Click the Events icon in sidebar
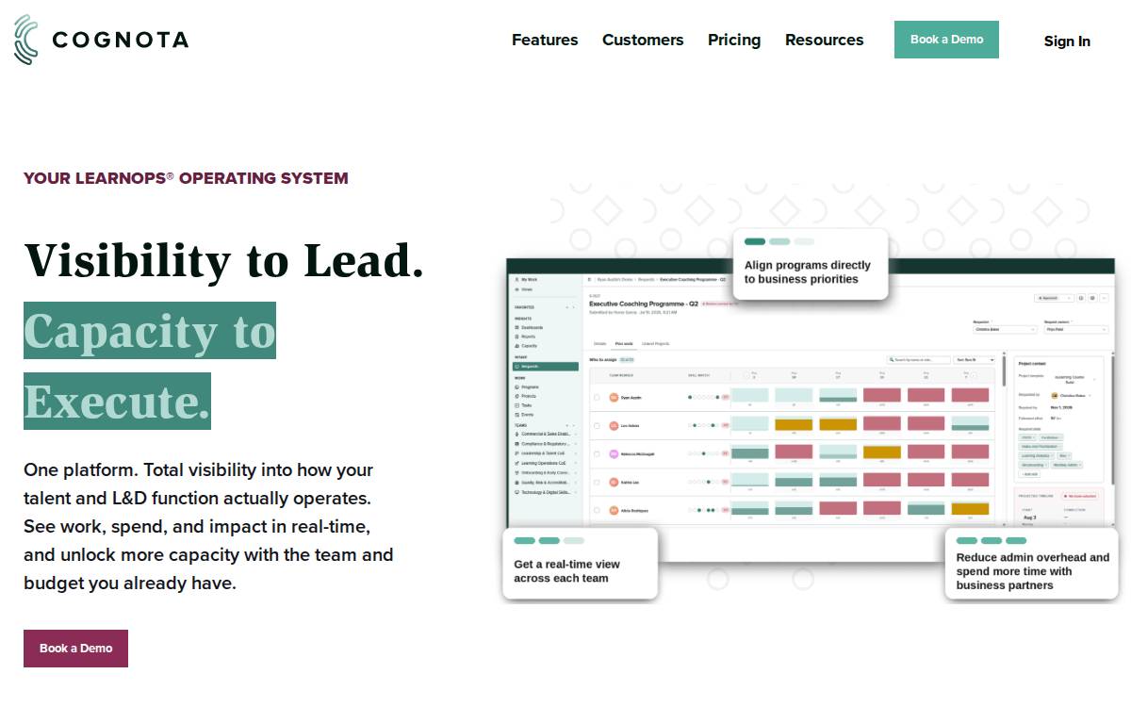1131x707 pixels. tap(516, 415)
